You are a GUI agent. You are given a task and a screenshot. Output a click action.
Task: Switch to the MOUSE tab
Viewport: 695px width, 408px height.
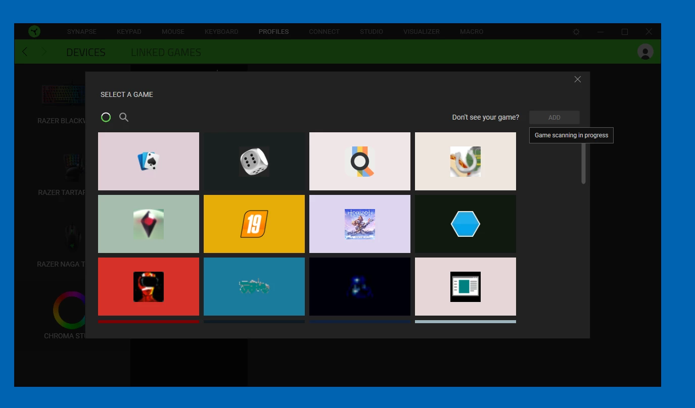click(173, 31)
